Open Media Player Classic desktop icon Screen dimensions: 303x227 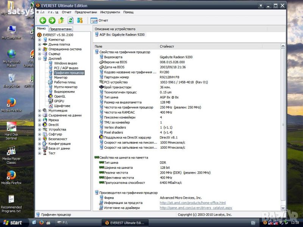coord(11,153)
